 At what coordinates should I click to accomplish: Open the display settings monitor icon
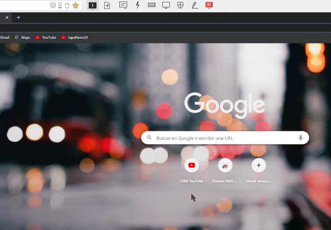(x=166, y=5)
